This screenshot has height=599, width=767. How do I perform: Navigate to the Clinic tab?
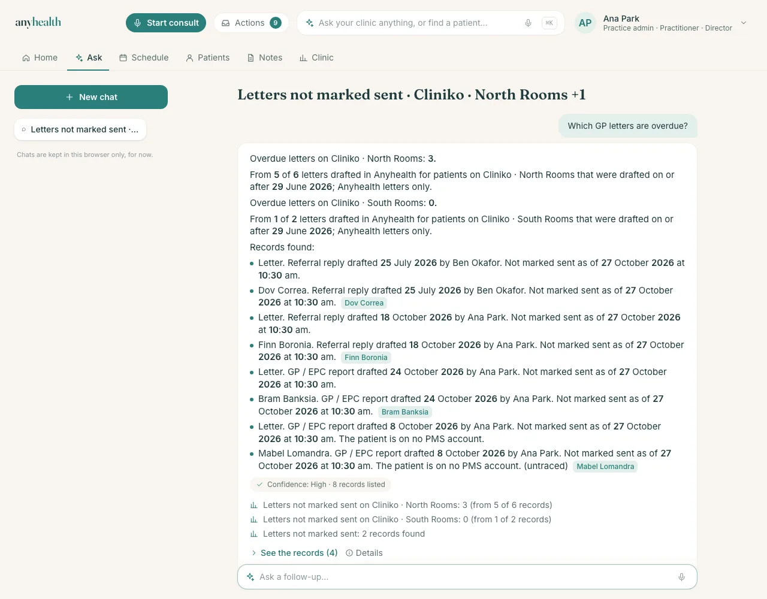[316, 58]
